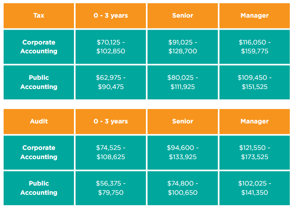The width and height of the screenshot is (293, 208).
Task: Select Corporate Accounting row label in Audit table
Action: [x=39, y=152]
